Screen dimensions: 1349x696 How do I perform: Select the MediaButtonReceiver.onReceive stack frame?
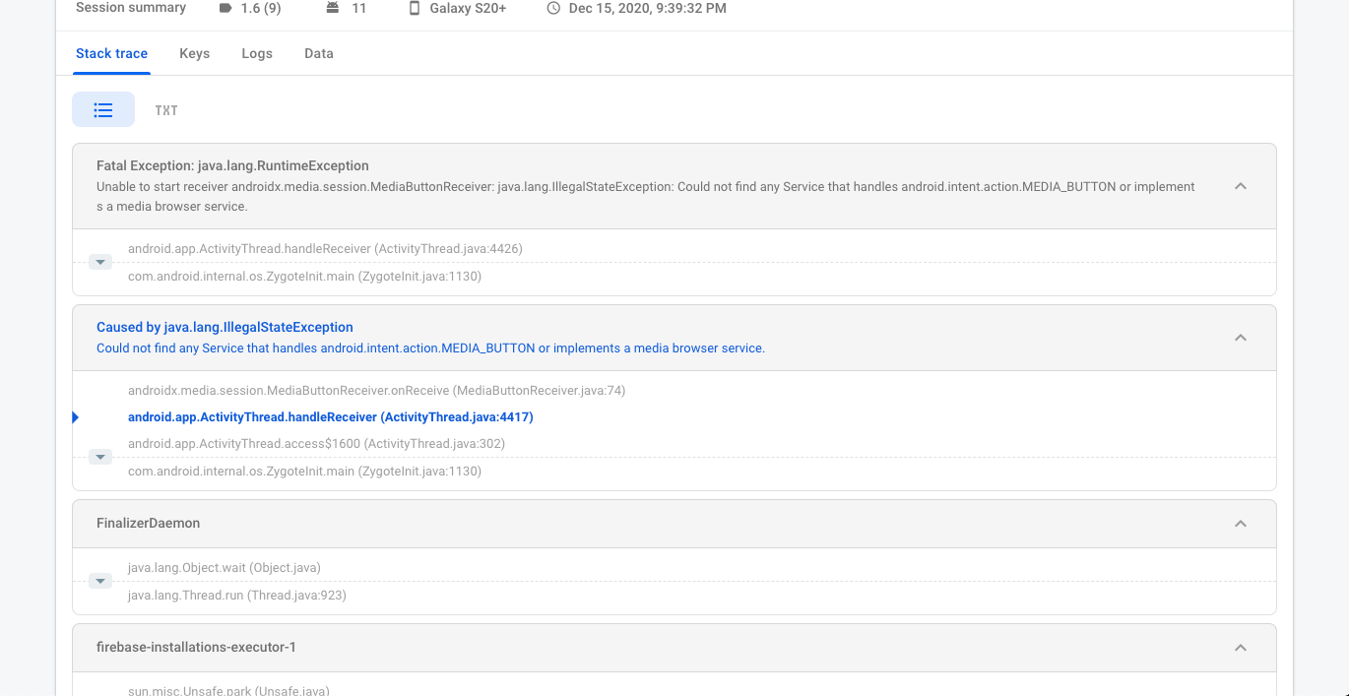377,390
